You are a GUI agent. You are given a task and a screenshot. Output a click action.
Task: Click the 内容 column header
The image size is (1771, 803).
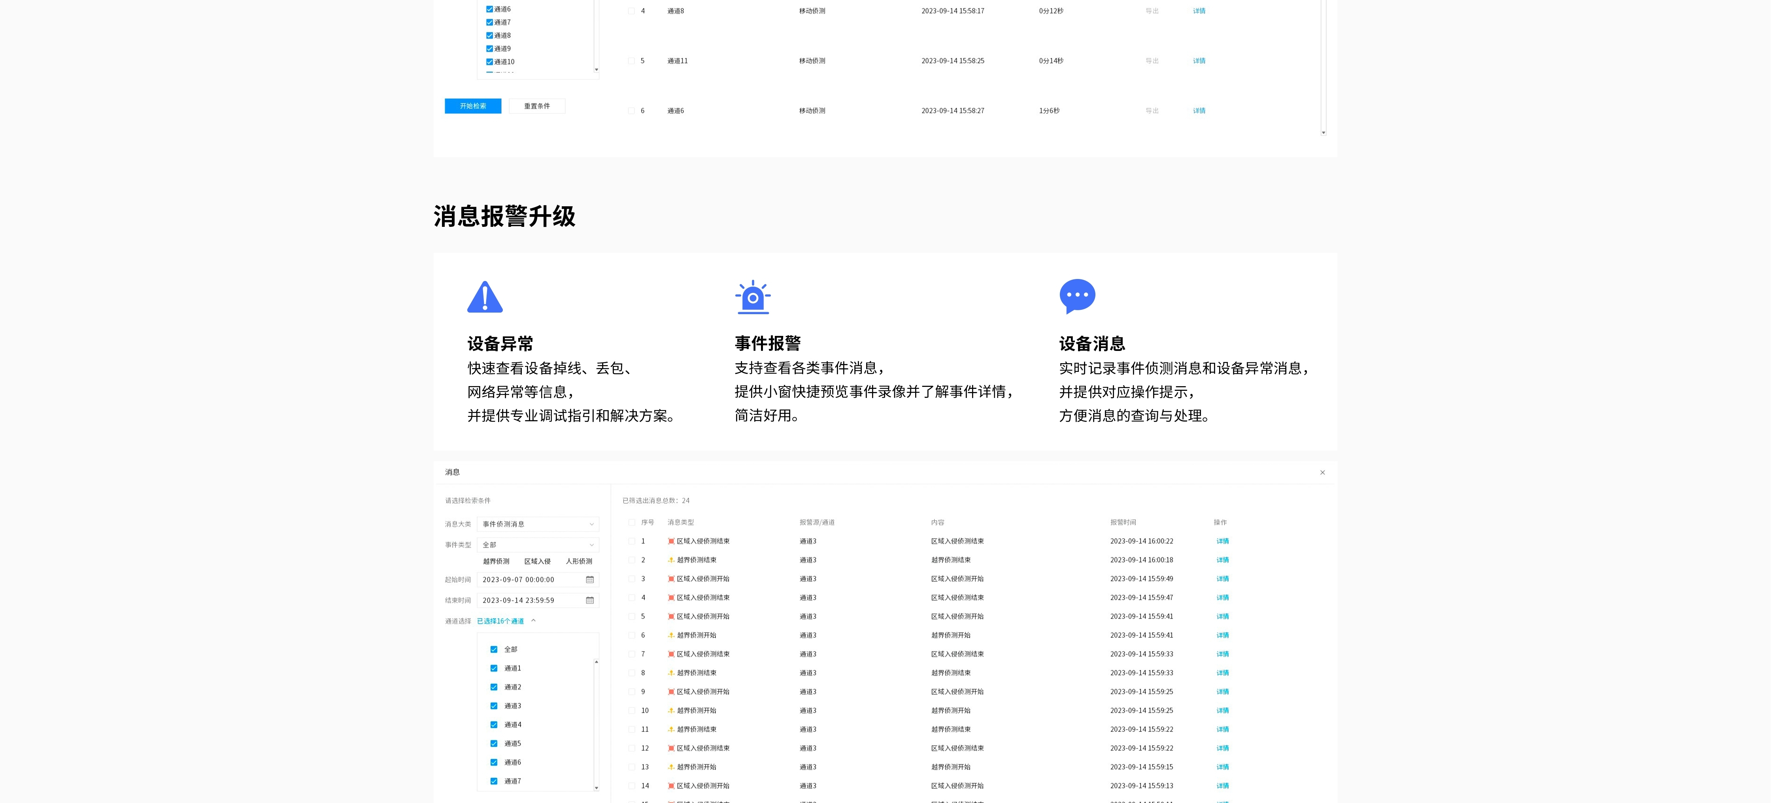pos(938,522)
